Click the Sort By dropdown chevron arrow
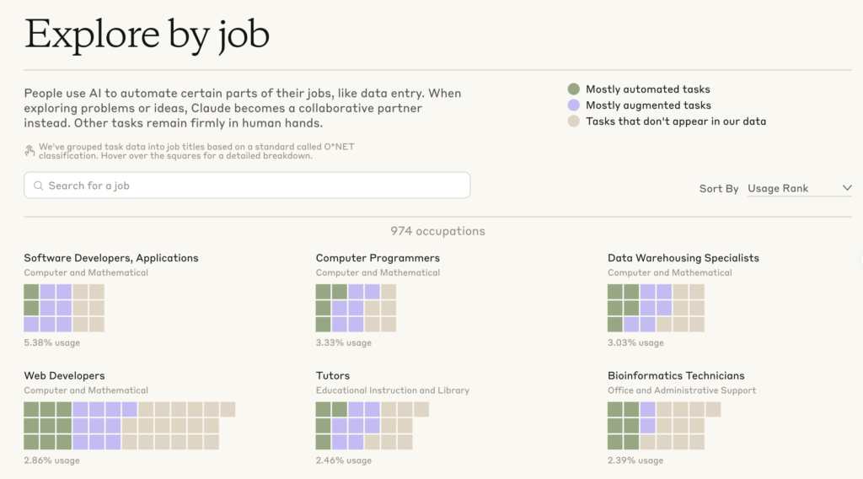This screenshot has width=863, height=479. [847, 188]
